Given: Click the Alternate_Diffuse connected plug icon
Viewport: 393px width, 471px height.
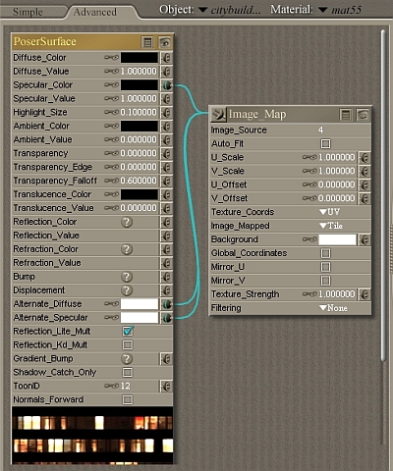Looking at the screenshot, I should (167, 304).
